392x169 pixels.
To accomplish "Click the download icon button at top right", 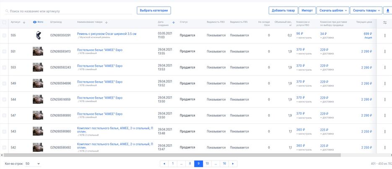I will [388, 10].
